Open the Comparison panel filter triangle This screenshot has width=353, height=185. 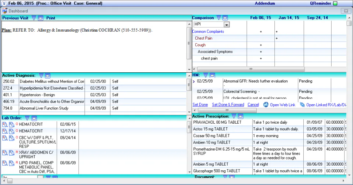[x=218, y=18]
